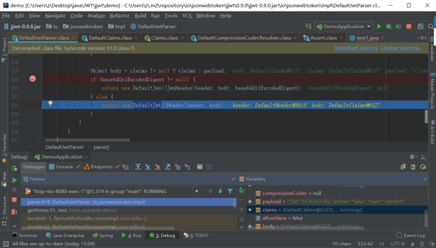Image resolution: width=436 pixels, height=248 pixels.
Task: Show the hidden editor tabs list
Action: (422, 38)
